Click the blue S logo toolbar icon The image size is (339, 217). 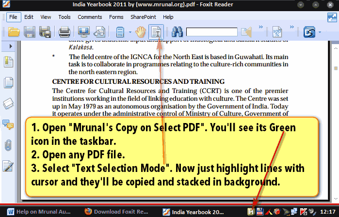(x=309, y=32)
